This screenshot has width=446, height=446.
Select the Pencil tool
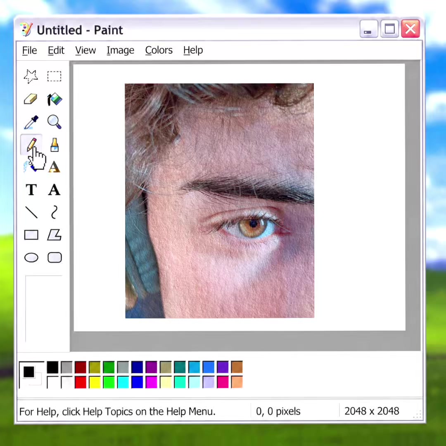click(x=31, y=145)
